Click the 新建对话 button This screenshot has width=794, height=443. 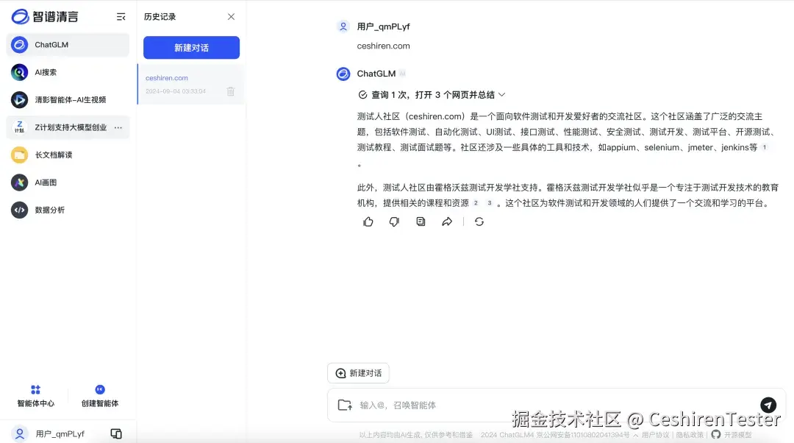click(190, 47)
